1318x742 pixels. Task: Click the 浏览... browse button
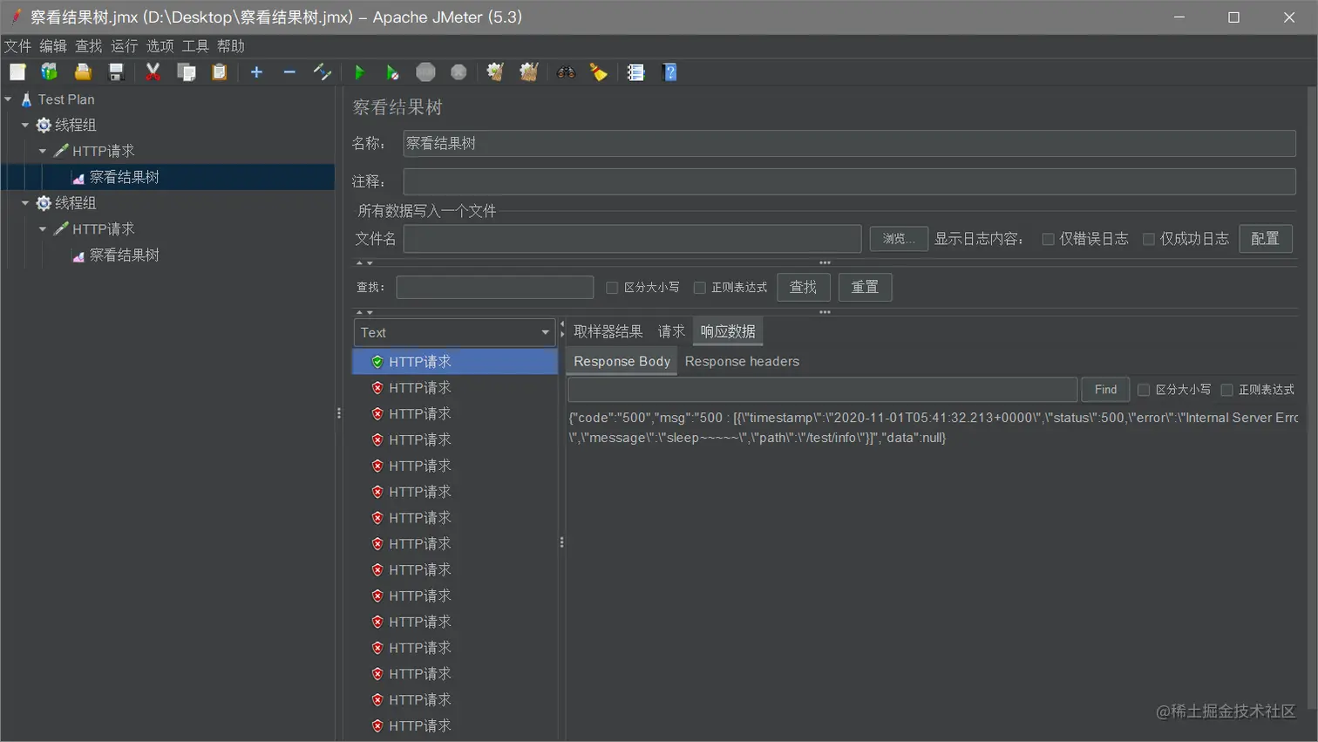(x=899, y=239)
